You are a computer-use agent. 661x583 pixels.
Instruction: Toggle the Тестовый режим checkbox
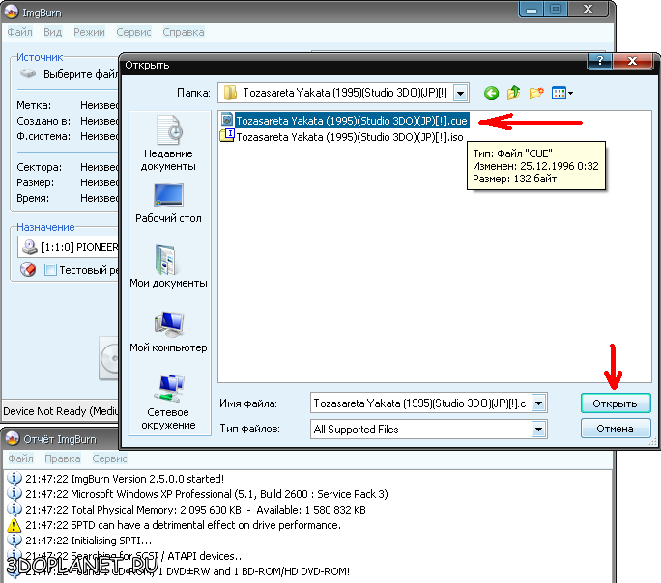(x=51, y=270)
